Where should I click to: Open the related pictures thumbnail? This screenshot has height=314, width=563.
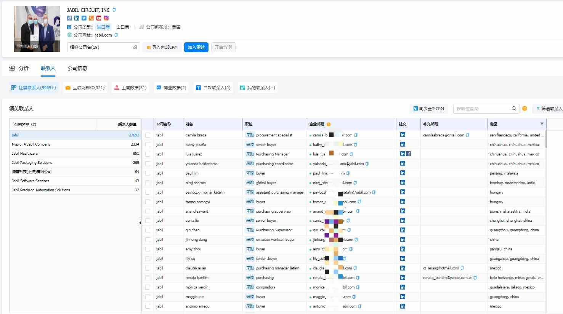coord(37,29)
